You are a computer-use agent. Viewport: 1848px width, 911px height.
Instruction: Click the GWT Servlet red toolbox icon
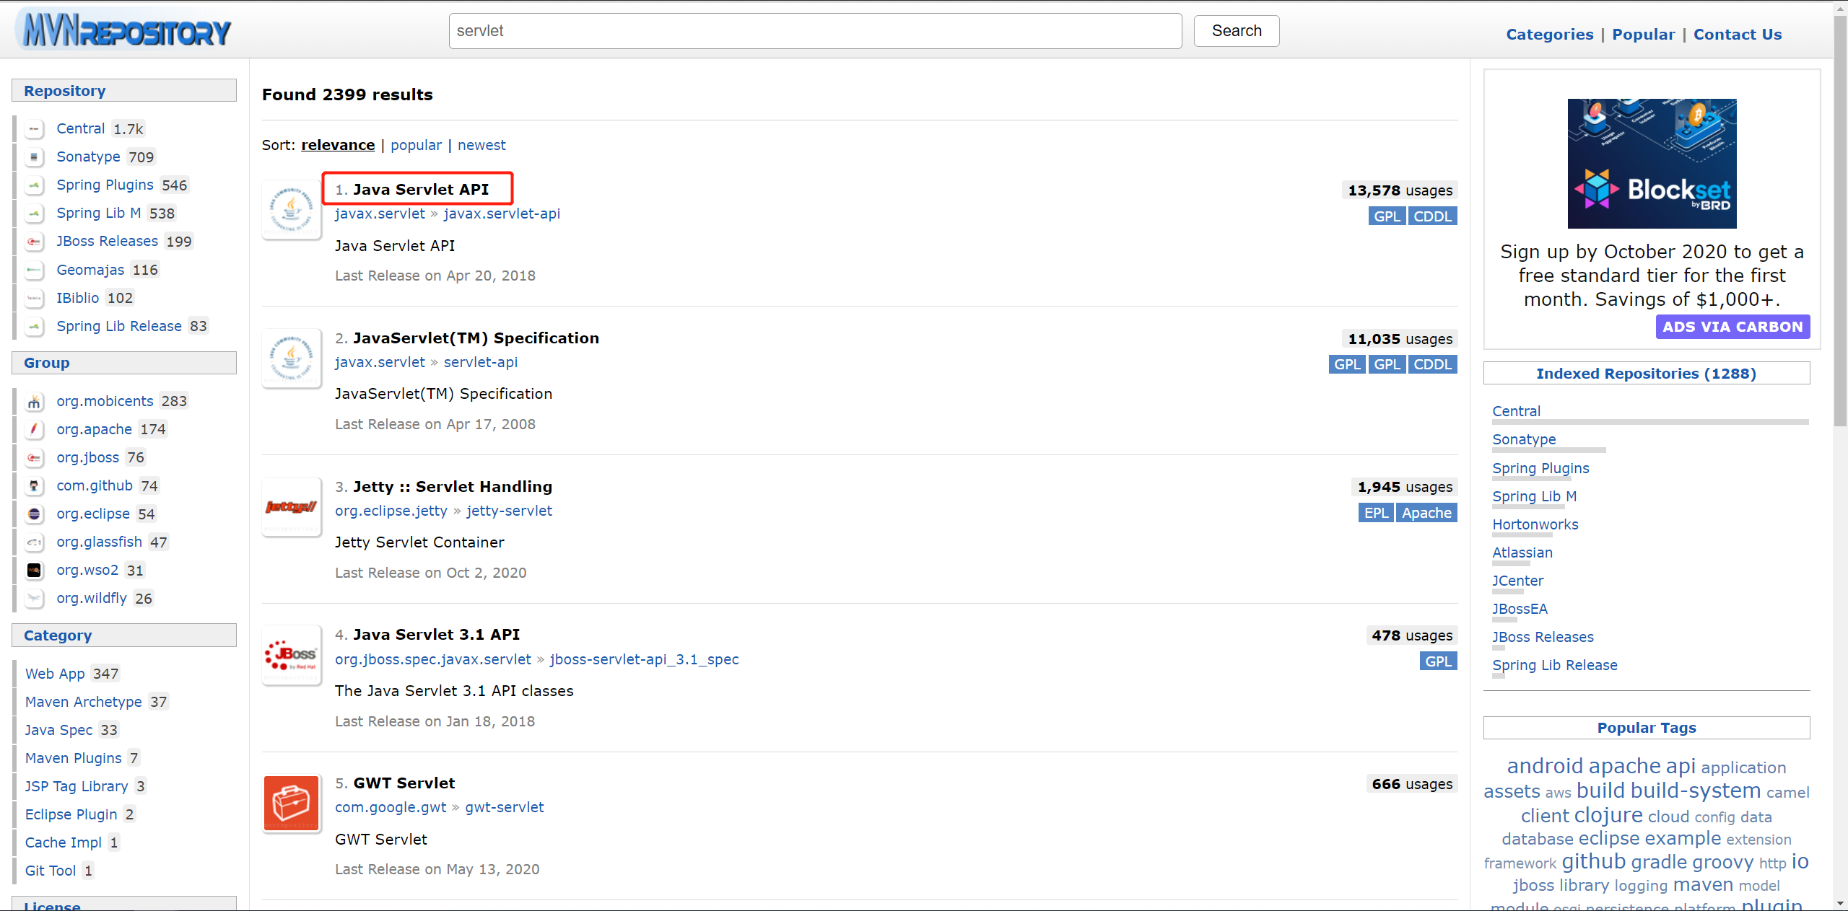291,804
